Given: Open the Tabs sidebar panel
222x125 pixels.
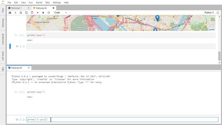Looking at the screenshot, I should [3, 69].
